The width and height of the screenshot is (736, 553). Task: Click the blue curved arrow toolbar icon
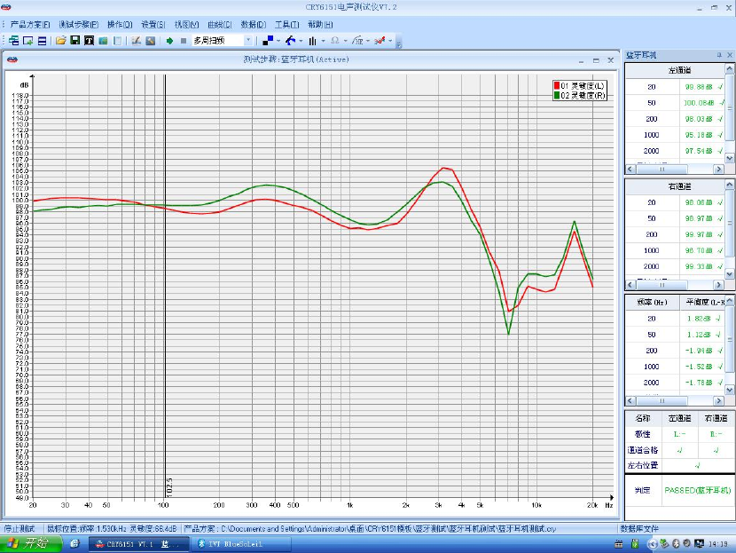[290, 41]
